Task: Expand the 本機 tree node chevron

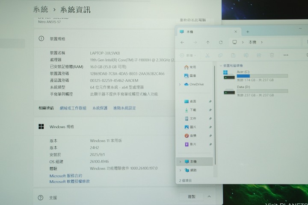Action: 180,162
